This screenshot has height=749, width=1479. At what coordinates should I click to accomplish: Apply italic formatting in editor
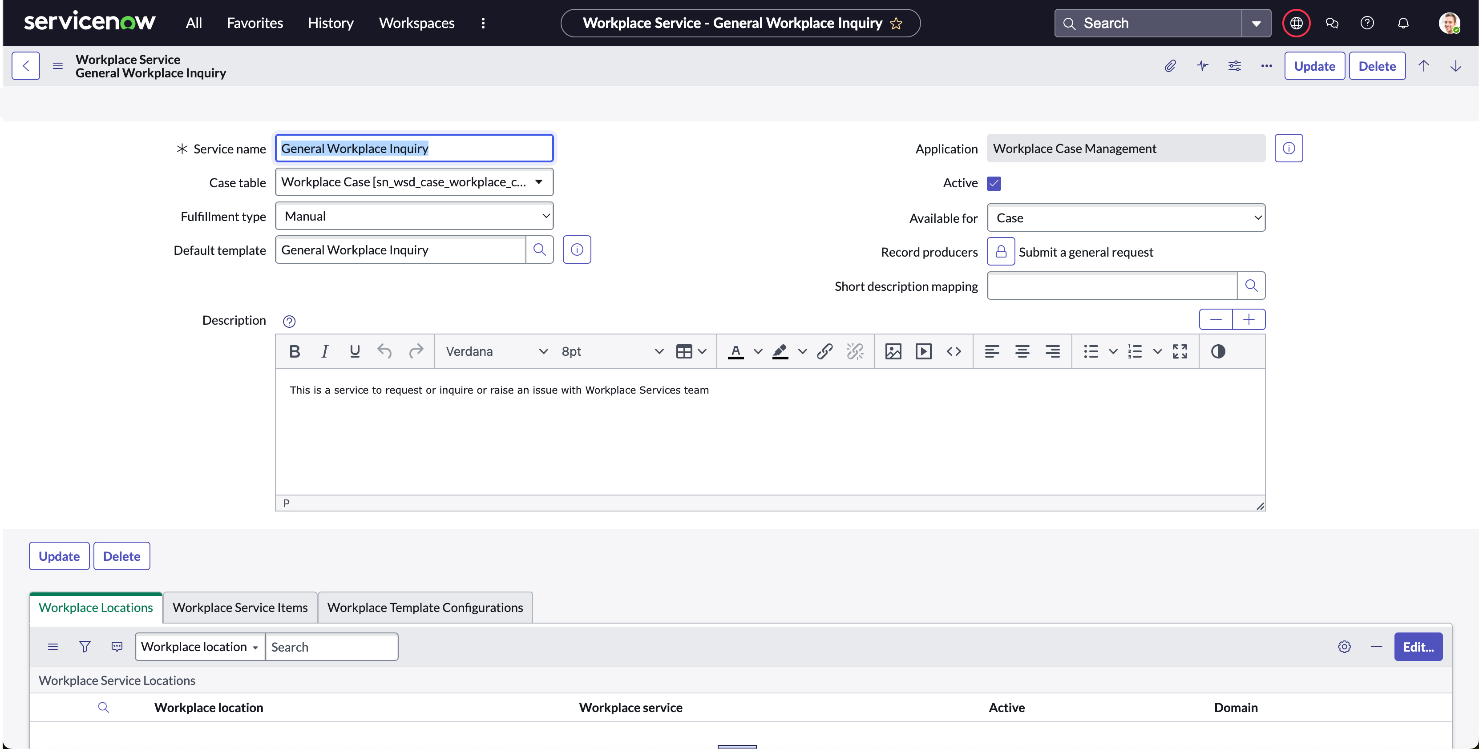324,351
